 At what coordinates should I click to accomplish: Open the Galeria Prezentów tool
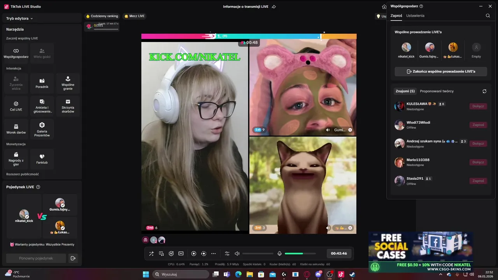(42, 129)
